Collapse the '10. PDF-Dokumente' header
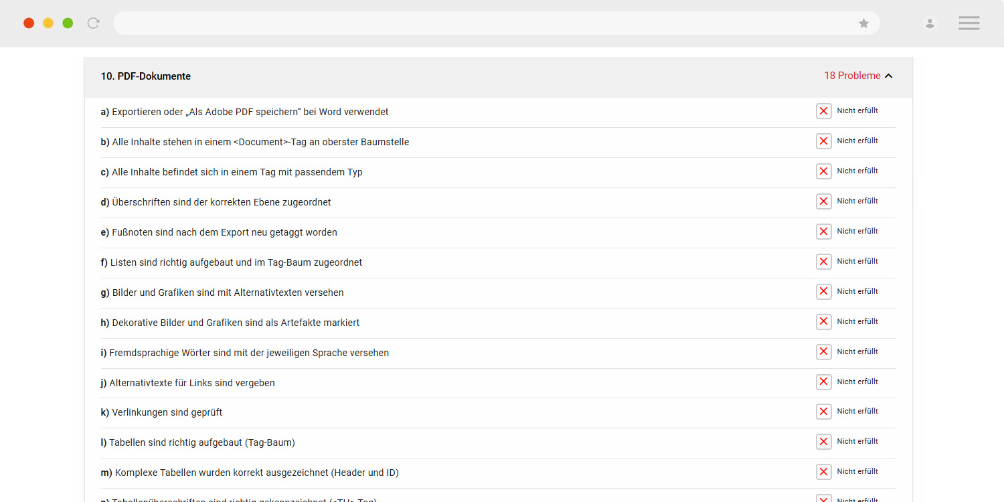The width and height of the screenshot is (1004, 502). (x=499, y=77)
